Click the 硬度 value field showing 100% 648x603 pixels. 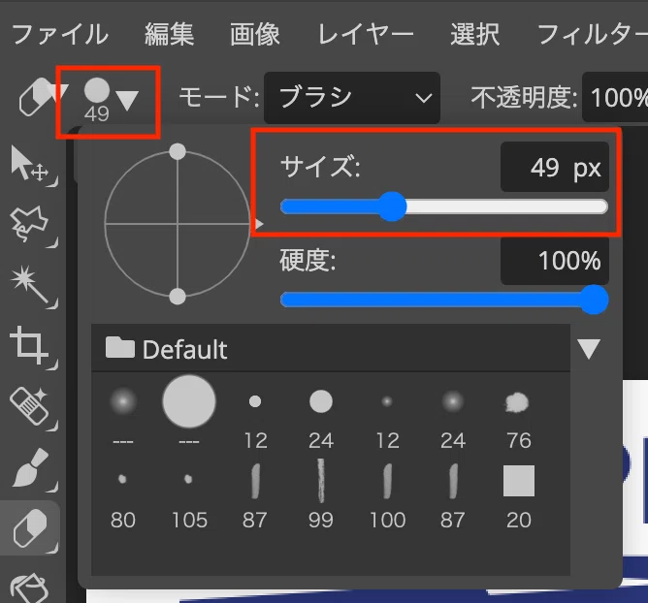pos(555,261)
